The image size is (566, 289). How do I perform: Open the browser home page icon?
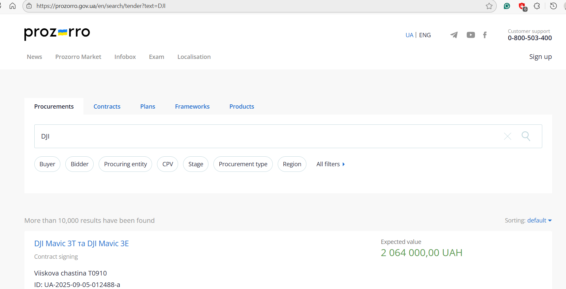pos(13,6)
